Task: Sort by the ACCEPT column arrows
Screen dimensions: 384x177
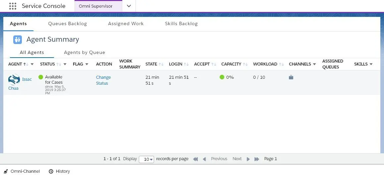Action: tap(214, 64)
